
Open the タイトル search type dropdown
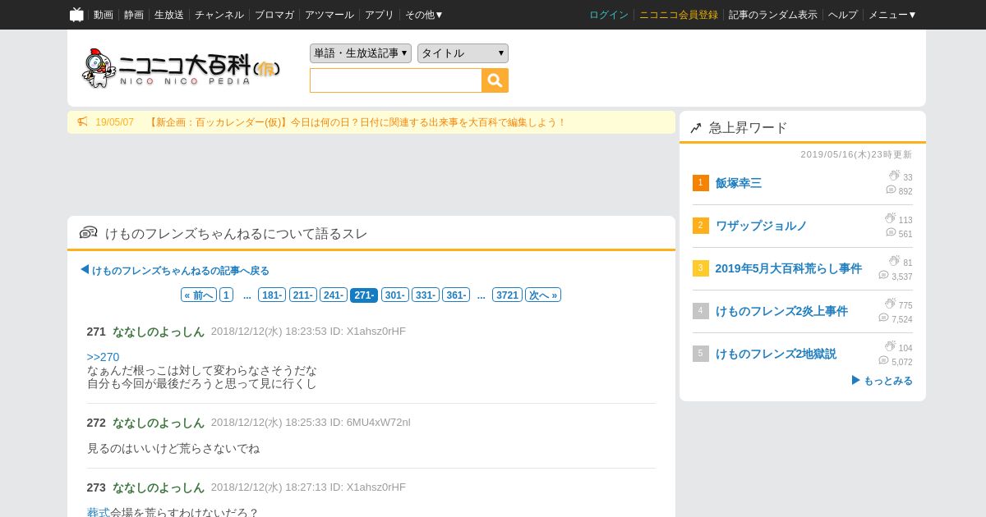463,53
